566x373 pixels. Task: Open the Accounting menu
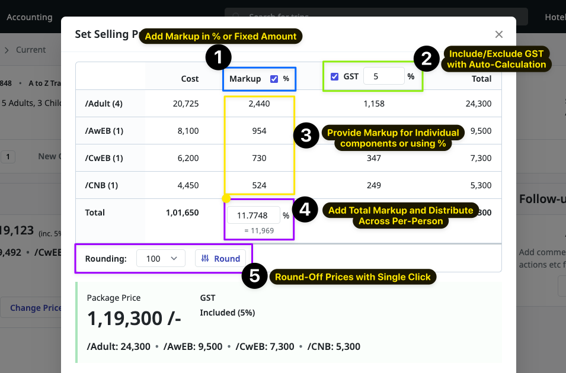[28, 17]
